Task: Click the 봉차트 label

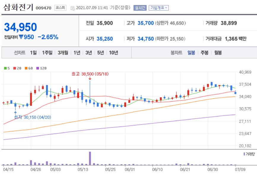Action: coord(176,53)
